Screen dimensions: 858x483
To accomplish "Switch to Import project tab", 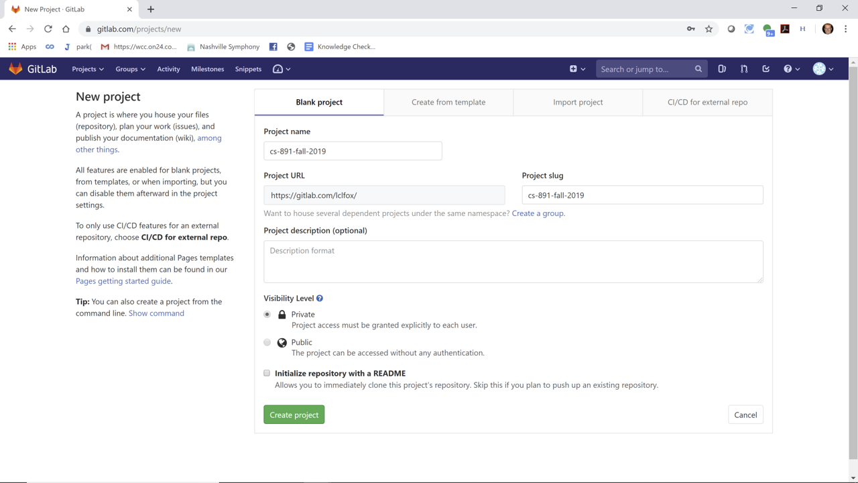I will click(578, 102).
